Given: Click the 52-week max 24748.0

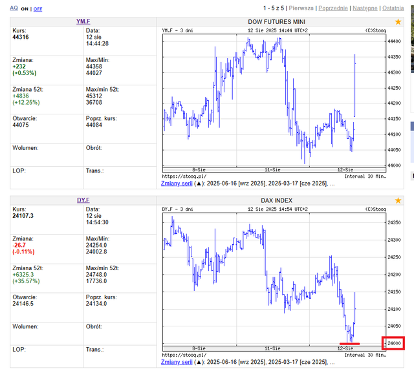Looking at the screenshot, I should click(96, 275).
